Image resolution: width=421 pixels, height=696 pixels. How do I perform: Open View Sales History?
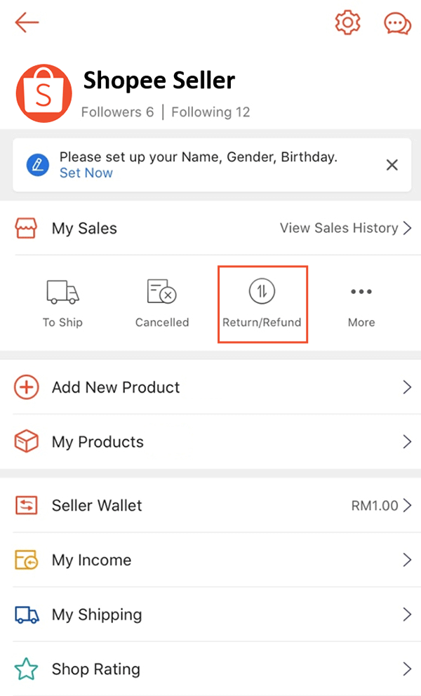pyautogui.click(x=345, y=228)
